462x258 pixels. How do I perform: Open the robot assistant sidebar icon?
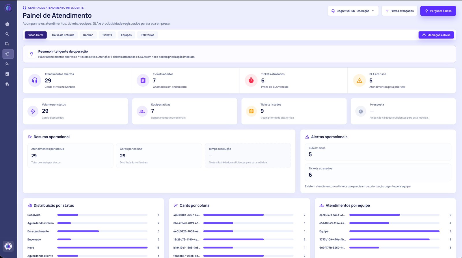(7, 24)
